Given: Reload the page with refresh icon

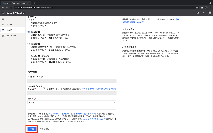Looking at the screenshot, I should [11, 7].
